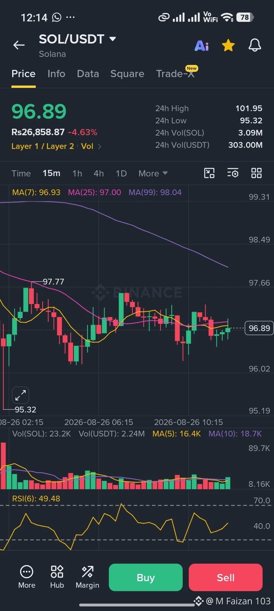Open the Layer 1 / Layer 2 category link
The height and width of the screenshot is (611, 274).
point(43,146)
